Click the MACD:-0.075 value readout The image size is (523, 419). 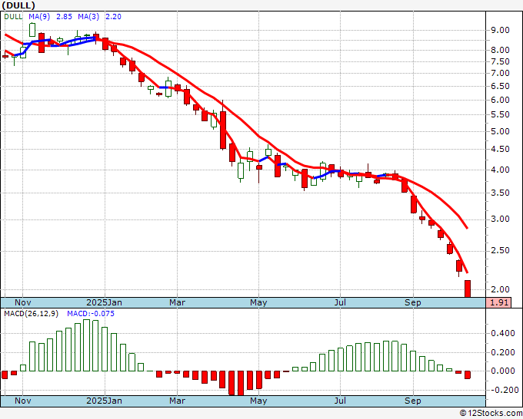92,314
